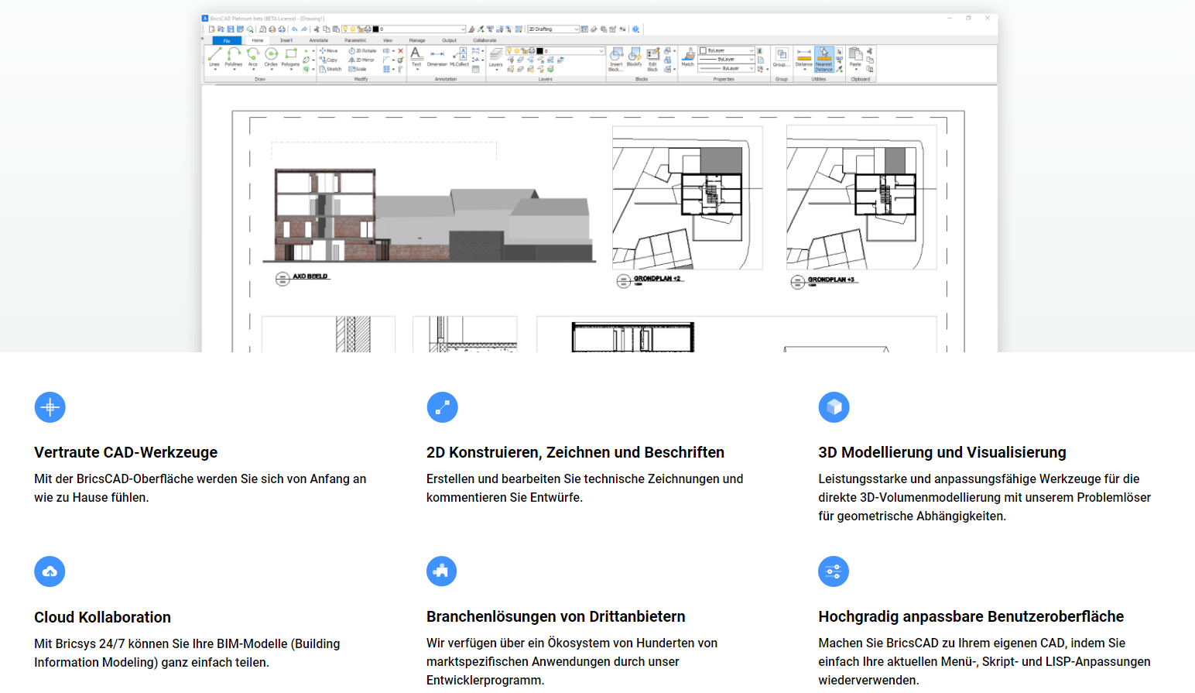Switch to the Annotate ribbon tab

click(319, 40)
